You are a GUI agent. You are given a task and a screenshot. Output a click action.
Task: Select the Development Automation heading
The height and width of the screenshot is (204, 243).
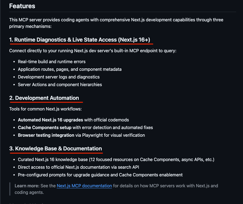tap(44, 98)
